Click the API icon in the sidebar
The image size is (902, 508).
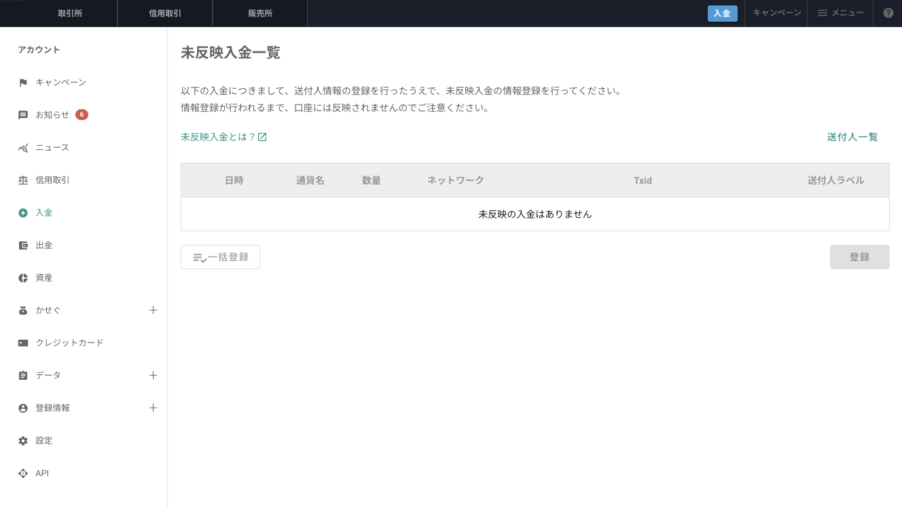(x=23, y=473)
